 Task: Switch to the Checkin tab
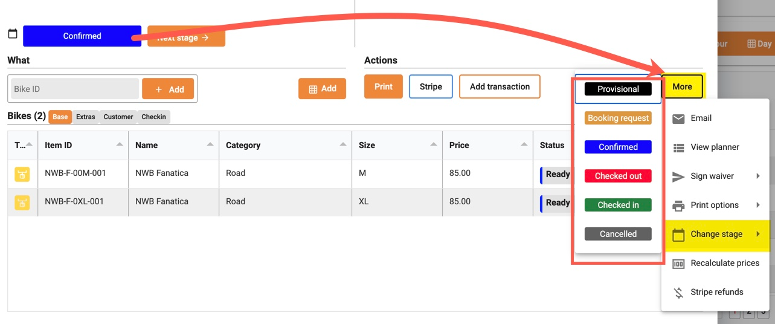pos(153,117)
